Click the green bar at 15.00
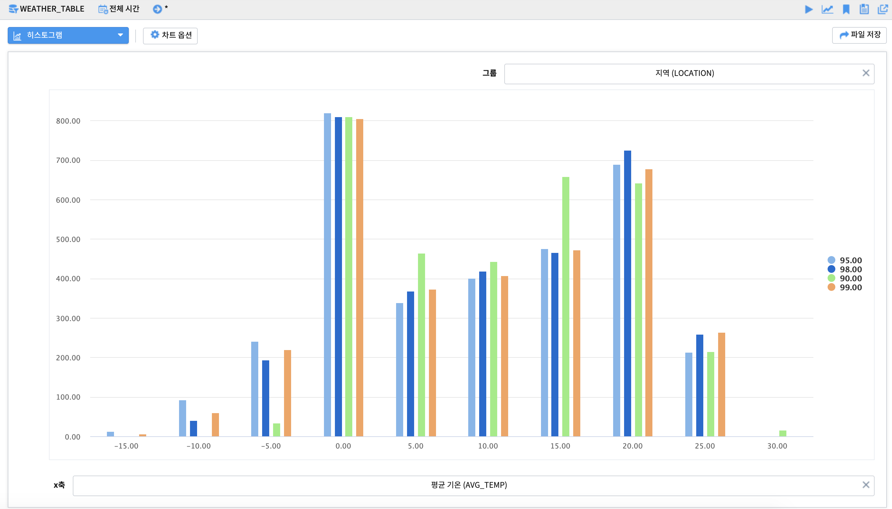Viewport: 892px width, 509px height. click(x=566, y=307)
